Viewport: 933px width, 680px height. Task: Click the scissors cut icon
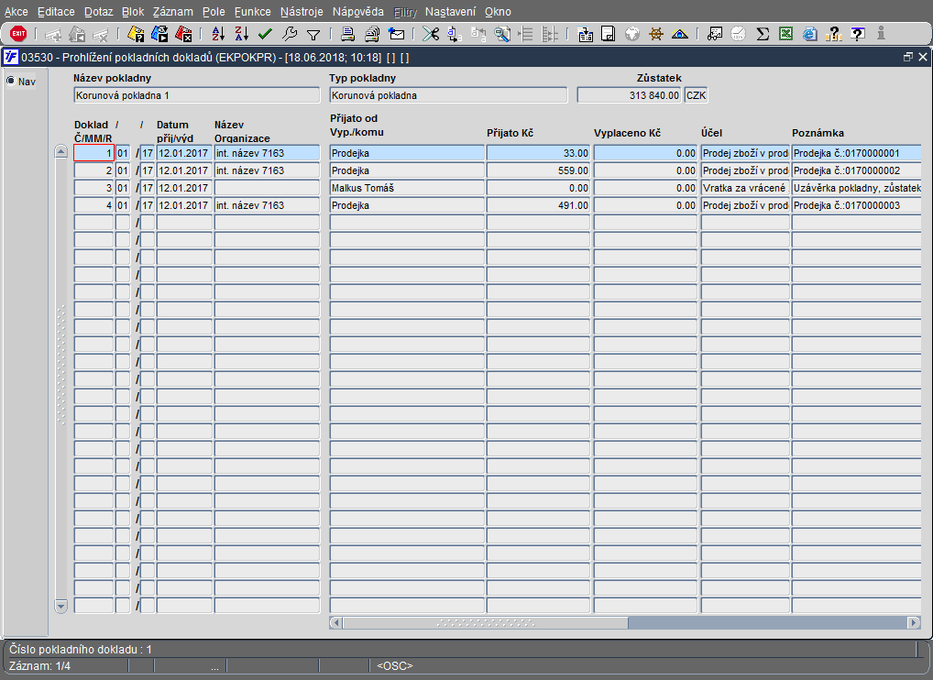point(430,34)
